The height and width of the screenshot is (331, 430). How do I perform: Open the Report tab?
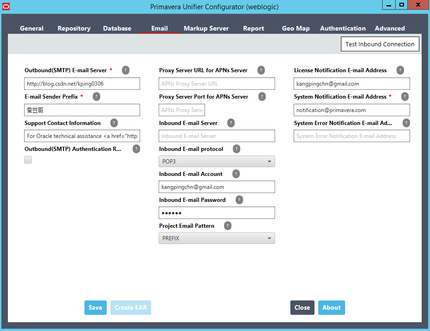coord(253,29)
